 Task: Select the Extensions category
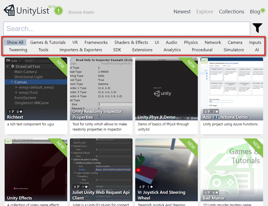pos(142,50)
